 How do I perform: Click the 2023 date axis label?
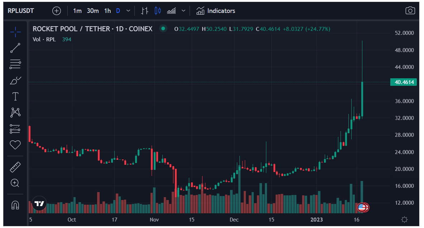[x=316, y=220]
